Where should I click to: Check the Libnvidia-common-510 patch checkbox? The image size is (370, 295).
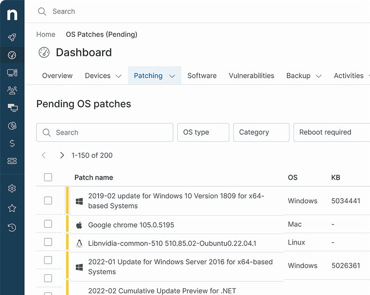tap(48, 242)
